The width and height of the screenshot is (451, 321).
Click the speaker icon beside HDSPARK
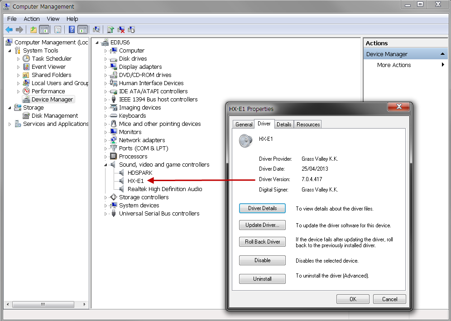[121, 173]
